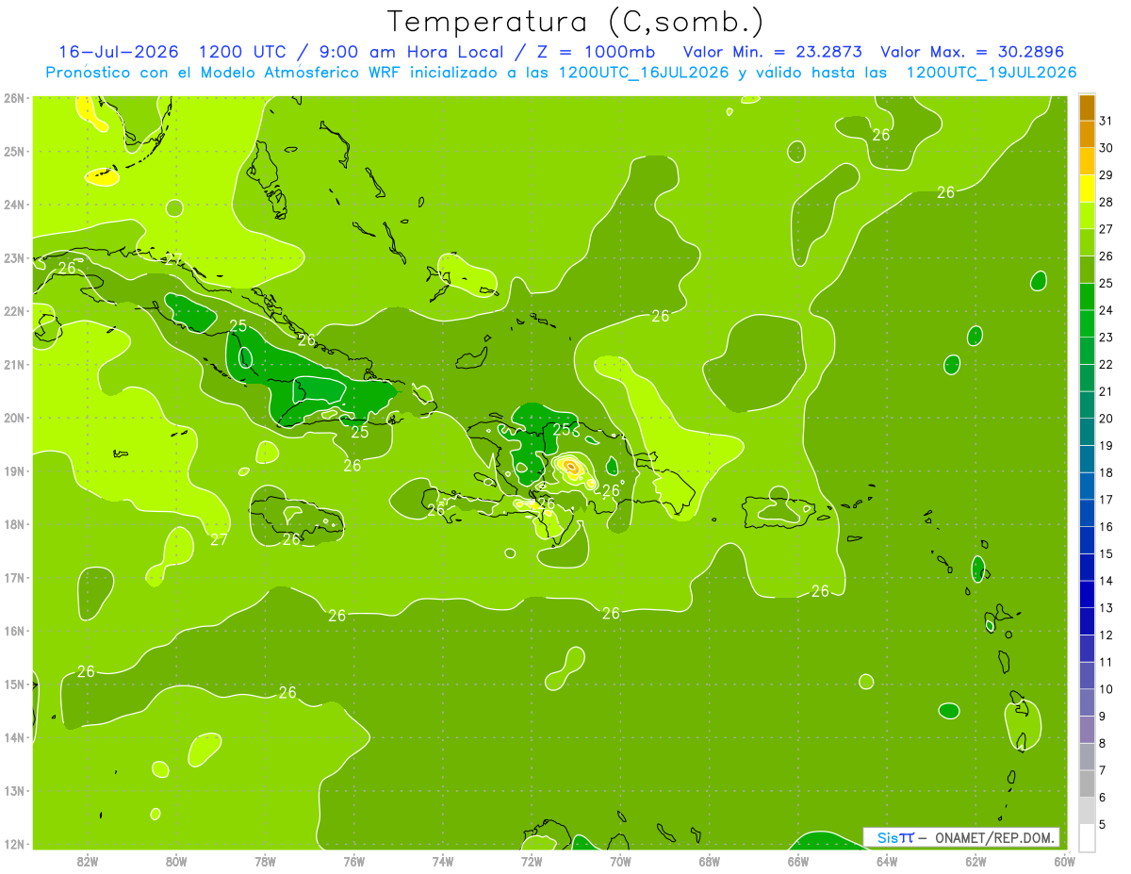This screenshot has width=1131, height=874.
Task: Click colorbar swatch between 23 and 24
Action: coord(1087,324)
